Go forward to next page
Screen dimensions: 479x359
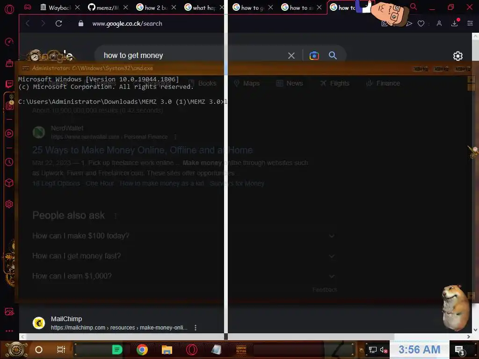43,23
